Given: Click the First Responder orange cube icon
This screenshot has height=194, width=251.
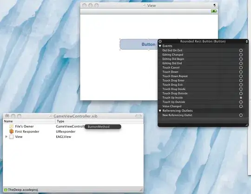Looking at the screenshot, I should pos(11,131).
